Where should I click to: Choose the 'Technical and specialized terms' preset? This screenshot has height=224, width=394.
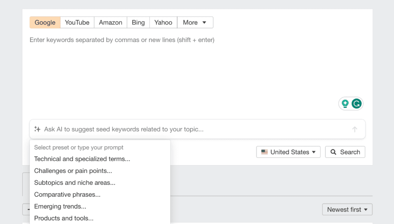tap(82, 159)
